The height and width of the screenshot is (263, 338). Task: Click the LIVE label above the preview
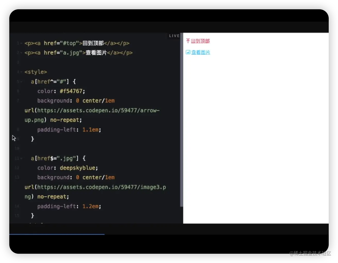pyautogui.click(x=174, y=36)
